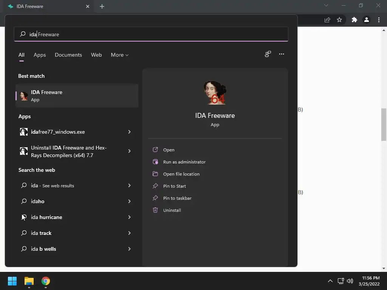Open the three-dot options menu in search panel
The width and height of the screenshot is (387, 290).
[x=281, y=54]
